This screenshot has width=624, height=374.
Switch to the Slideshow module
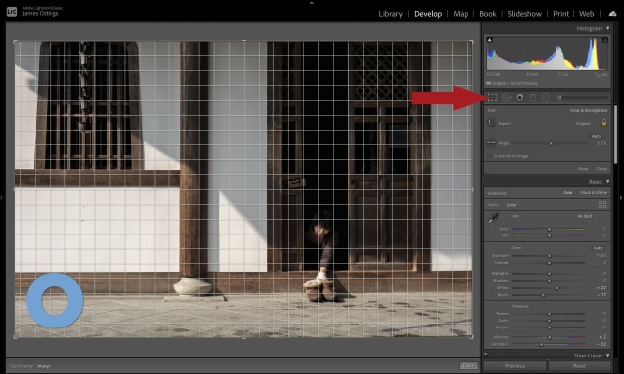[x=524, y=14]
